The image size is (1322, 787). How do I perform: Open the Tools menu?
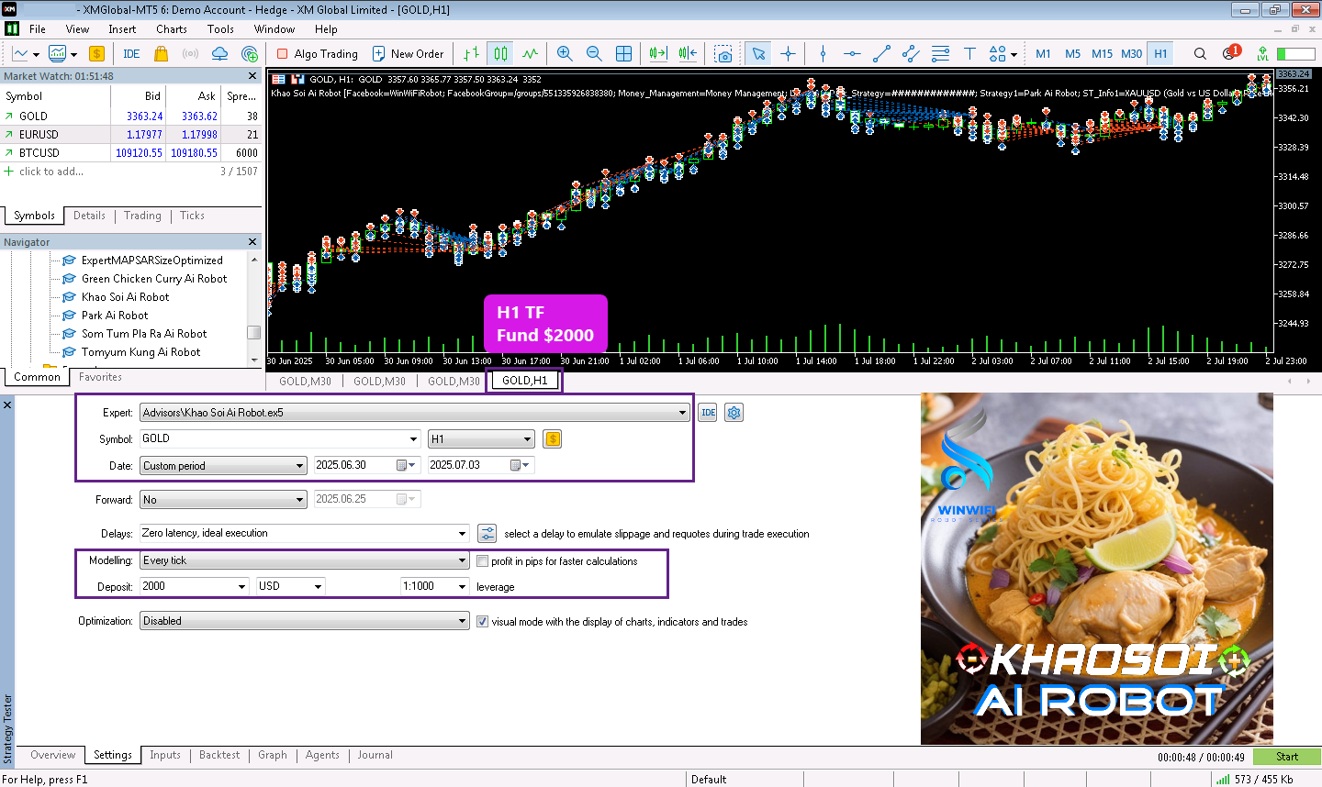pos(220,28)
